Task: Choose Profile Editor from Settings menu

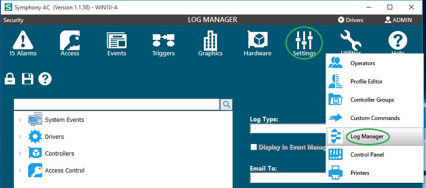Action: click(x=374, y=81)
